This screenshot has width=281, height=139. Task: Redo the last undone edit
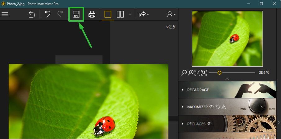tap(60, 14)
